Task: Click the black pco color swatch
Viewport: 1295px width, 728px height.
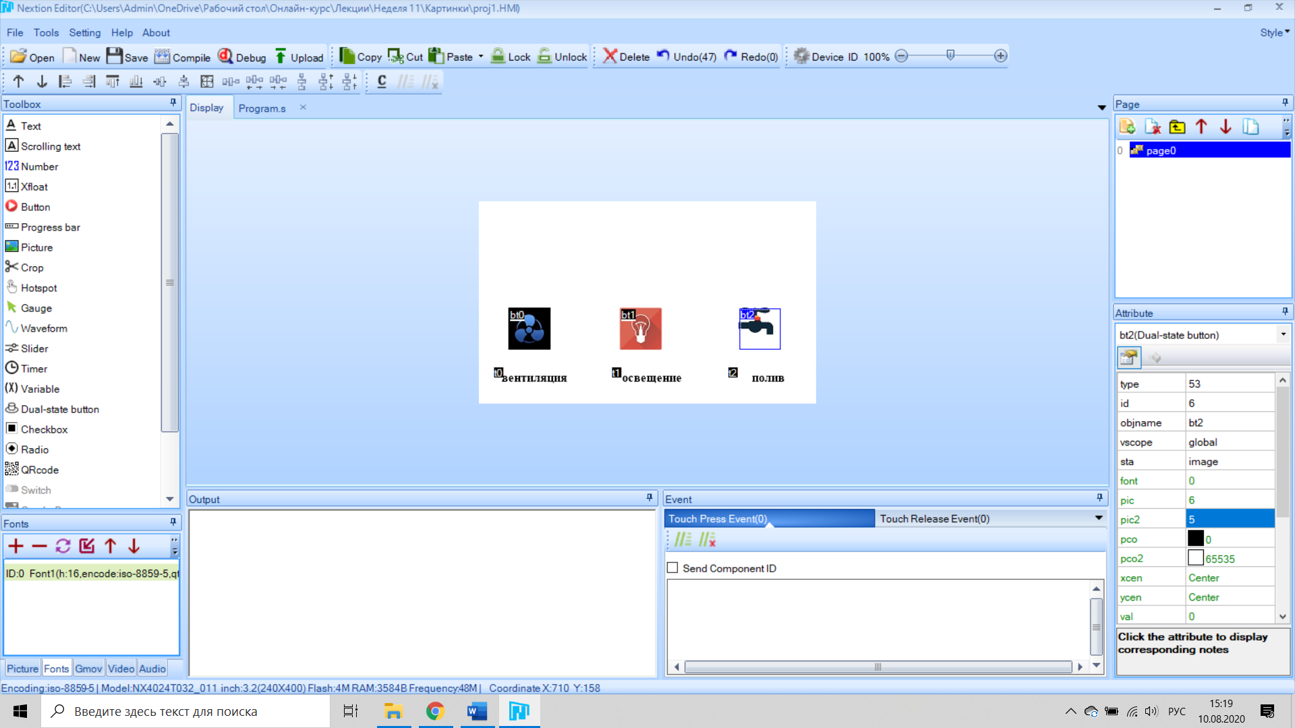Action: [x=1195, y=539]
